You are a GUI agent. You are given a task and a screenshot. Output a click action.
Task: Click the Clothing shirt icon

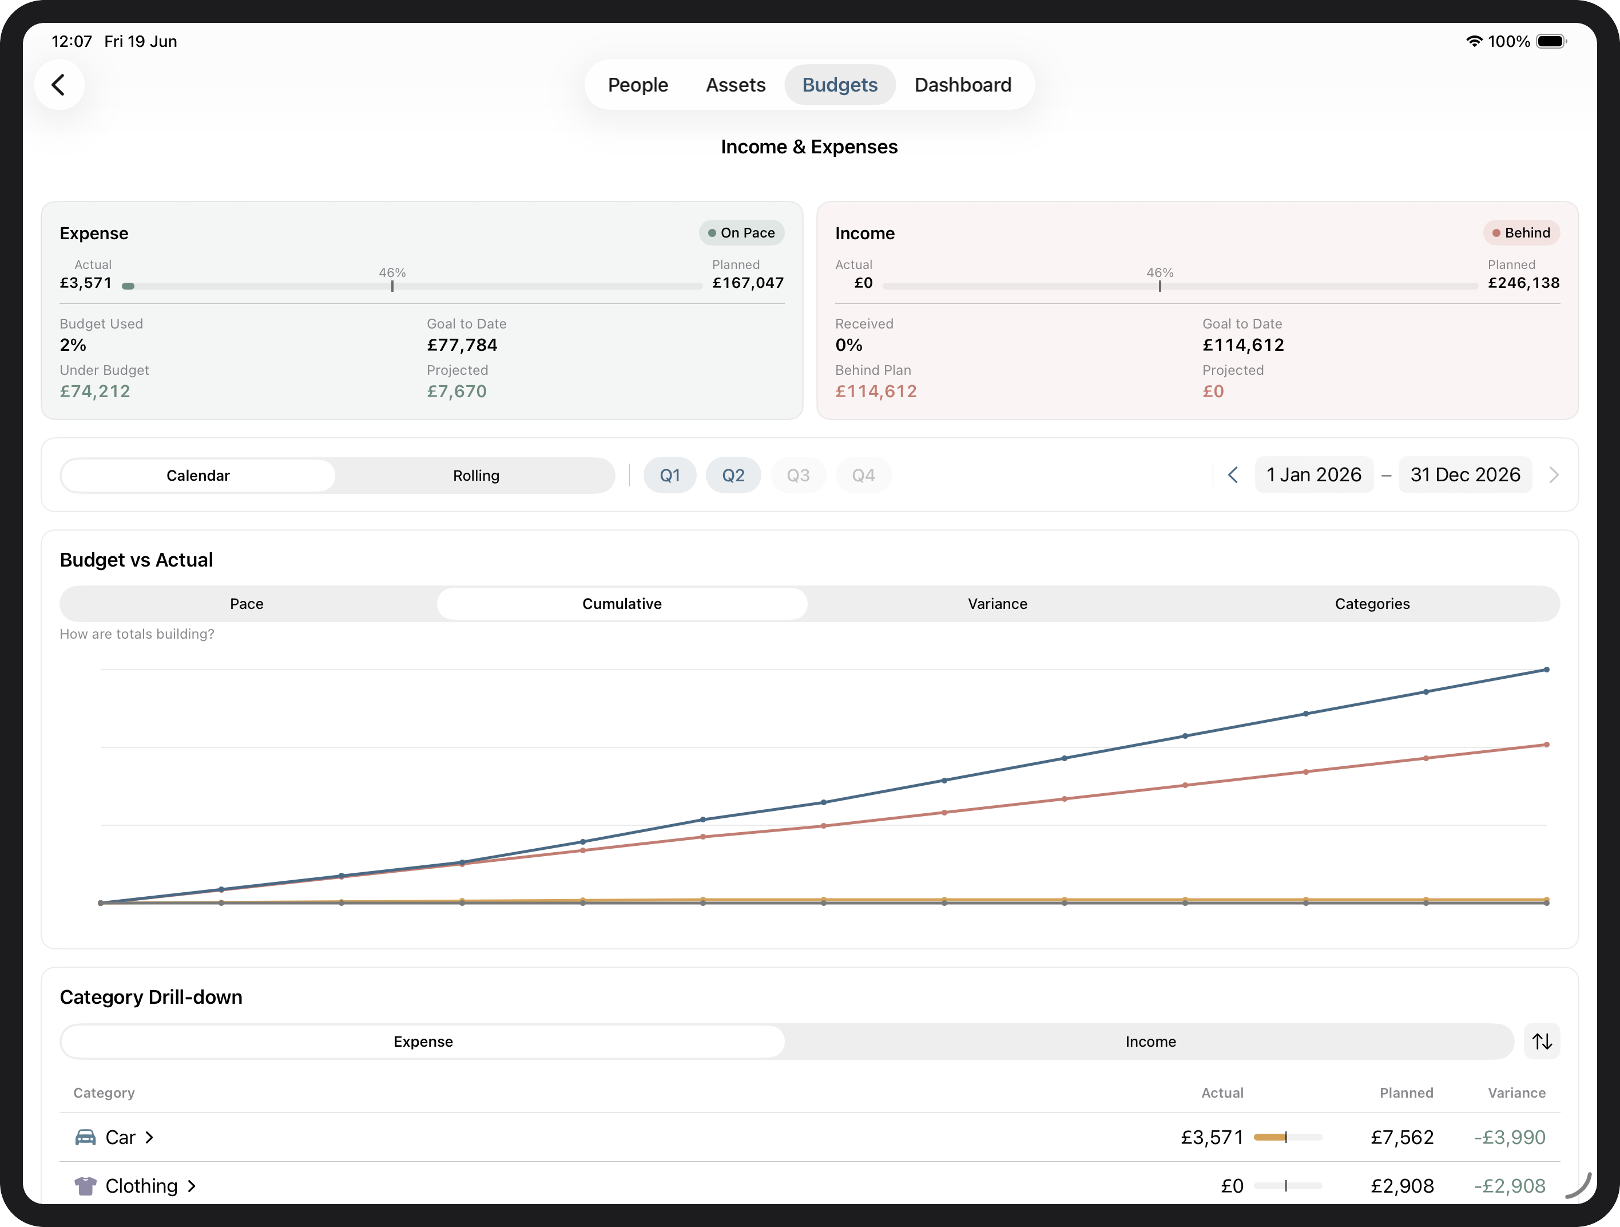click(x=86, y=1186)
